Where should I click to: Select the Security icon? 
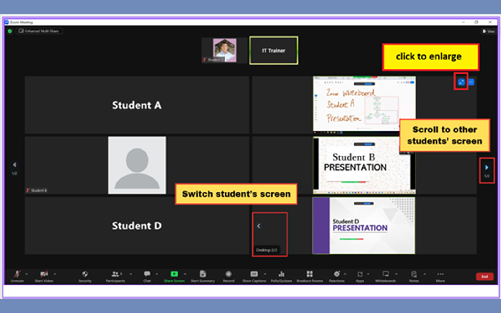pyautogui.click(x=85, y=275)
